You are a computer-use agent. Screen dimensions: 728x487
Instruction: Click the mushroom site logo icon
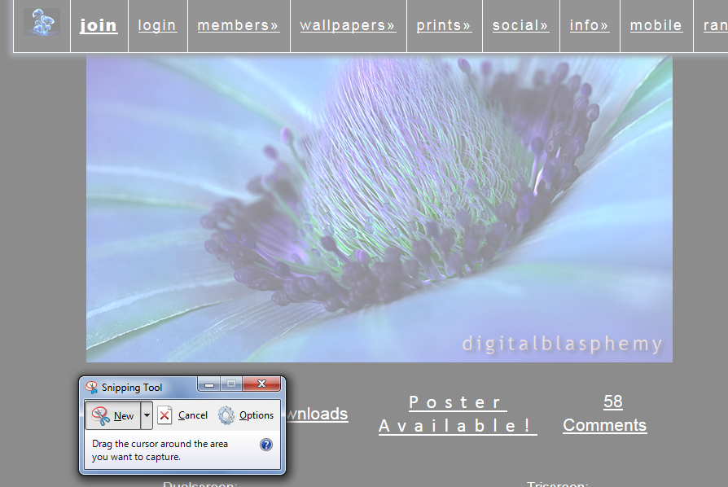tap(42, 22)
